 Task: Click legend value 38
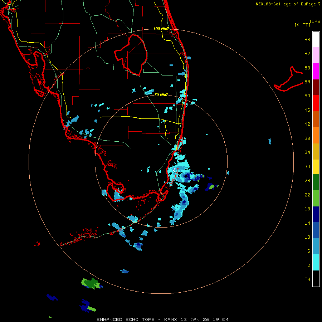click(307, 138)
